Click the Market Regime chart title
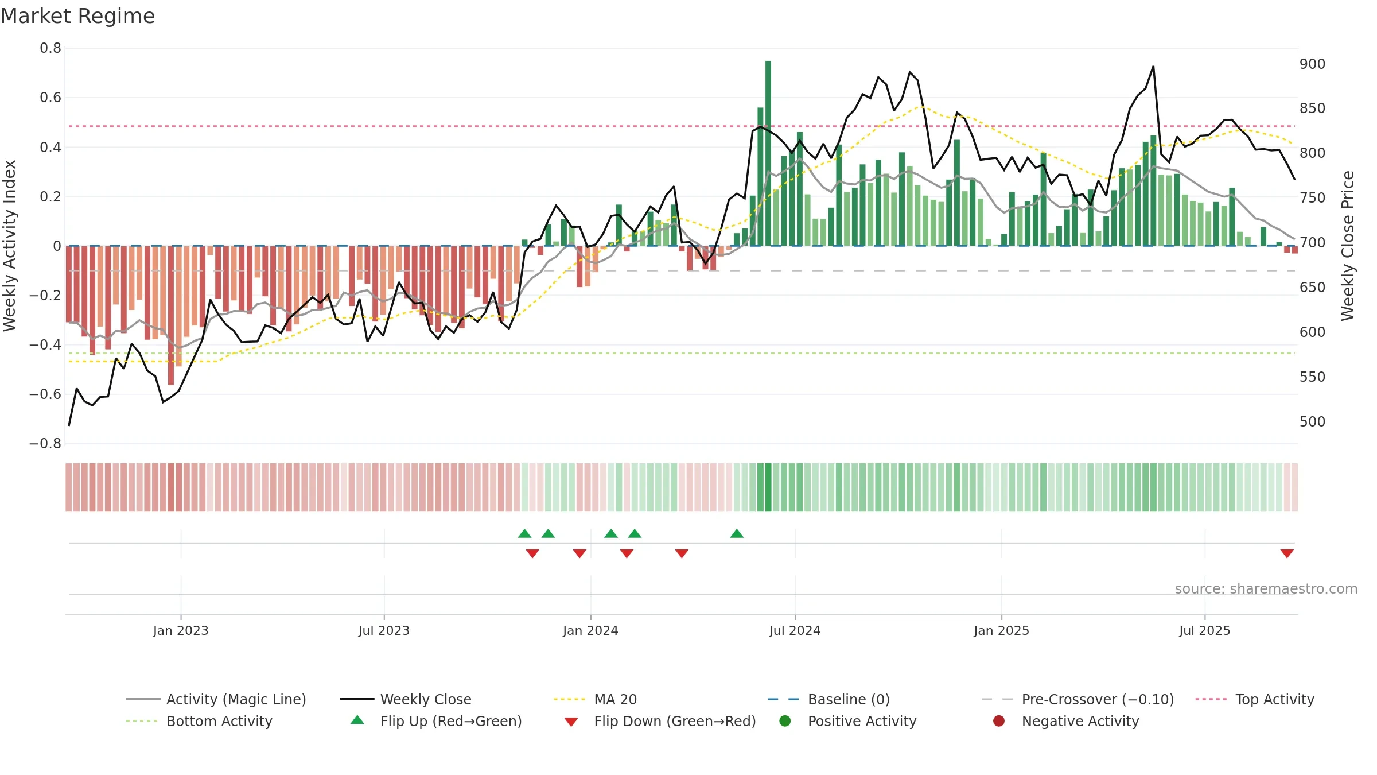The image size is (1377, 775). [x=78, y=16]
